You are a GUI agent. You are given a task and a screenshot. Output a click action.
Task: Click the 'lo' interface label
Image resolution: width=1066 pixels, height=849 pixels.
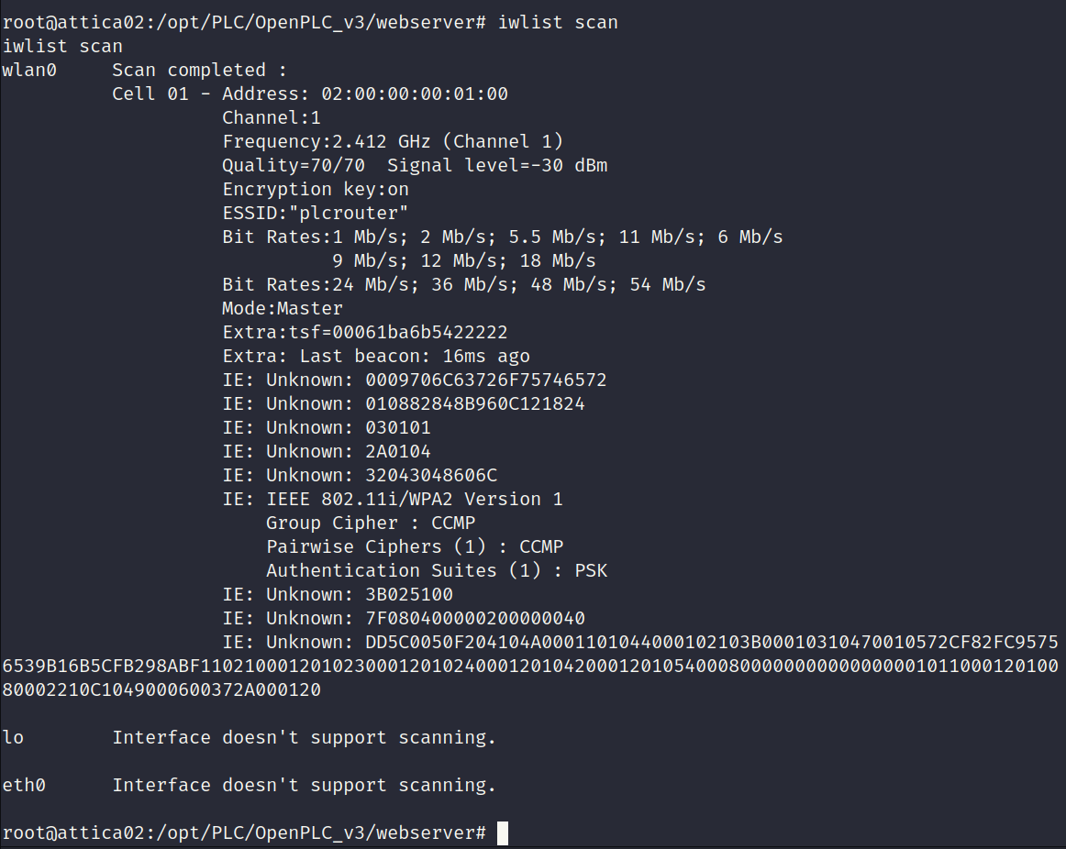(13, 738)
